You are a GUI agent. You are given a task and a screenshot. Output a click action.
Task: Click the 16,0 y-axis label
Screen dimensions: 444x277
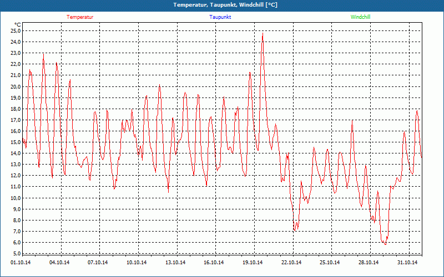click(x=16, y=131)
